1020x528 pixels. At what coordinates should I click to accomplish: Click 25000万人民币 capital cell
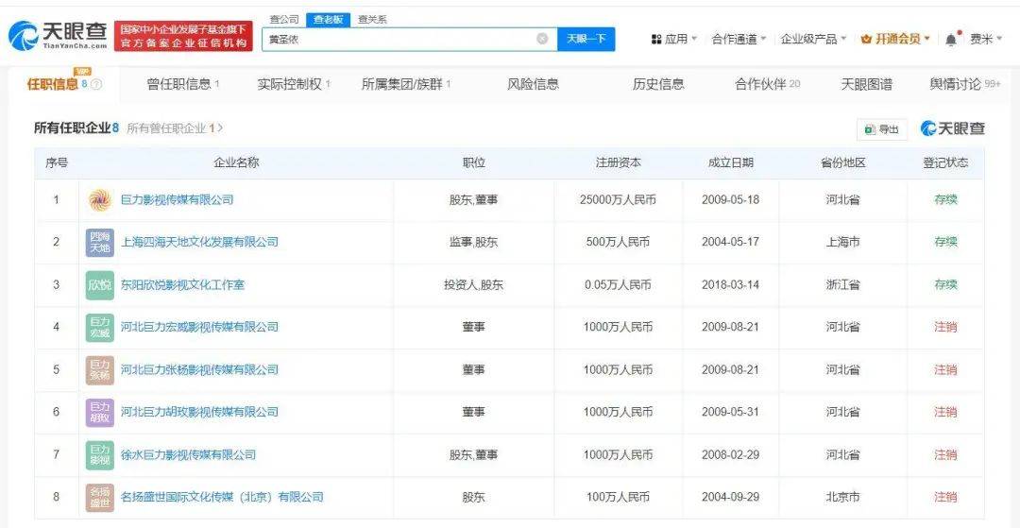point(618,199)
